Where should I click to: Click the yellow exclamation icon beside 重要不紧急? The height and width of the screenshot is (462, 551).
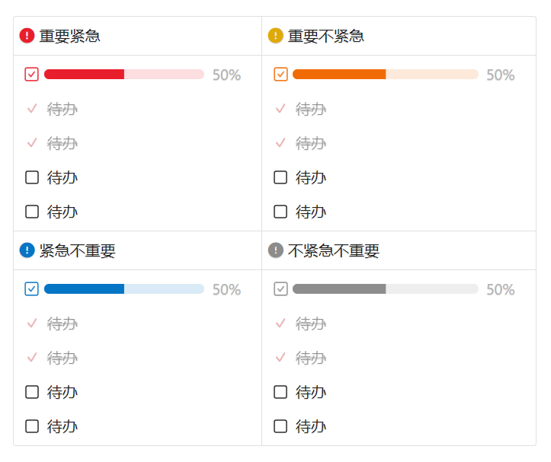(276, 36)
